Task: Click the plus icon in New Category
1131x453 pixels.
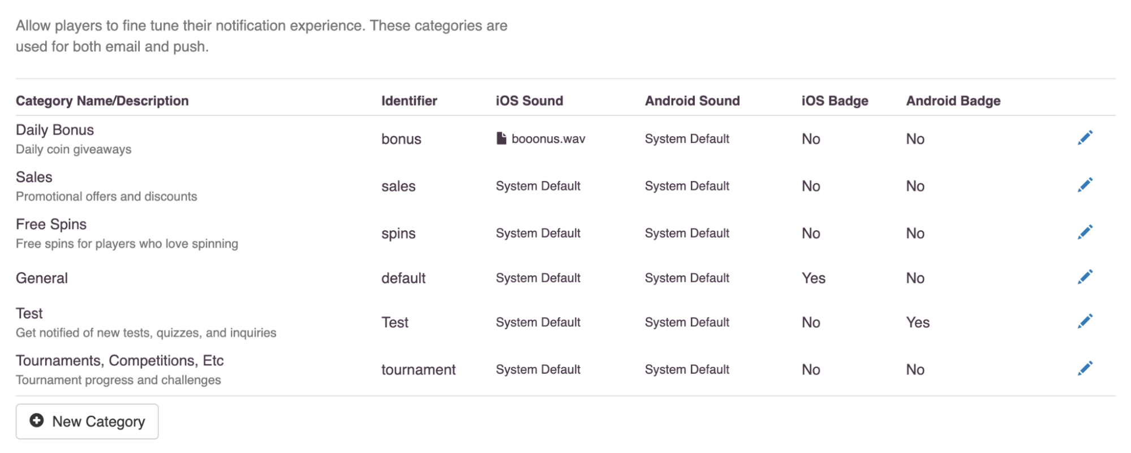Action: [37, 420]
